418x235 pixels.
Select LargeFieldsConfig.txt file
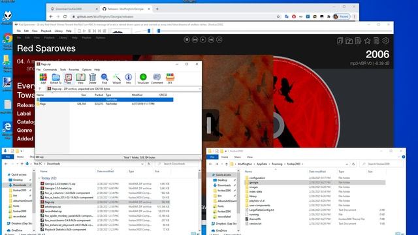[x=315, y=210]
